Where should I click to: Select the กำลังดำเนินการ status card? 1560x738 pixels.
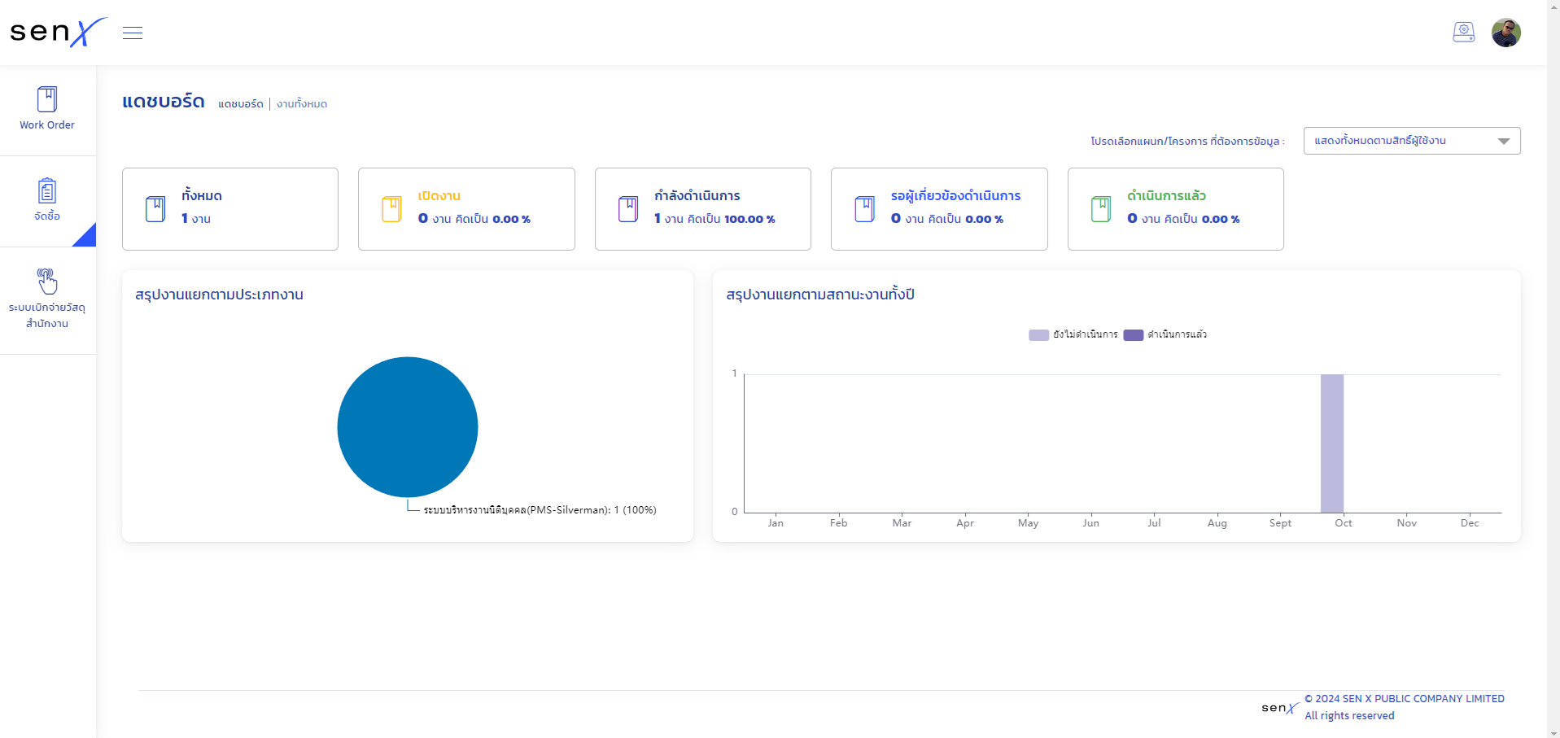coord(702,209)
